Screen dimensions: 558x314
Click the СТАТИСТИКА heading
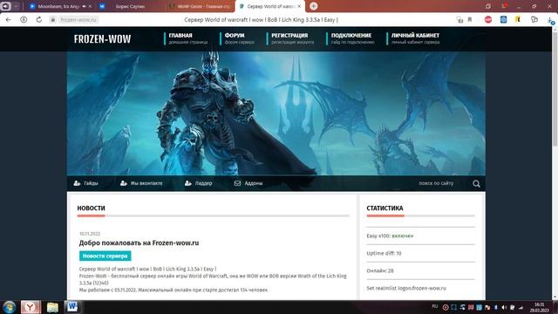click(x=384, y=208)
